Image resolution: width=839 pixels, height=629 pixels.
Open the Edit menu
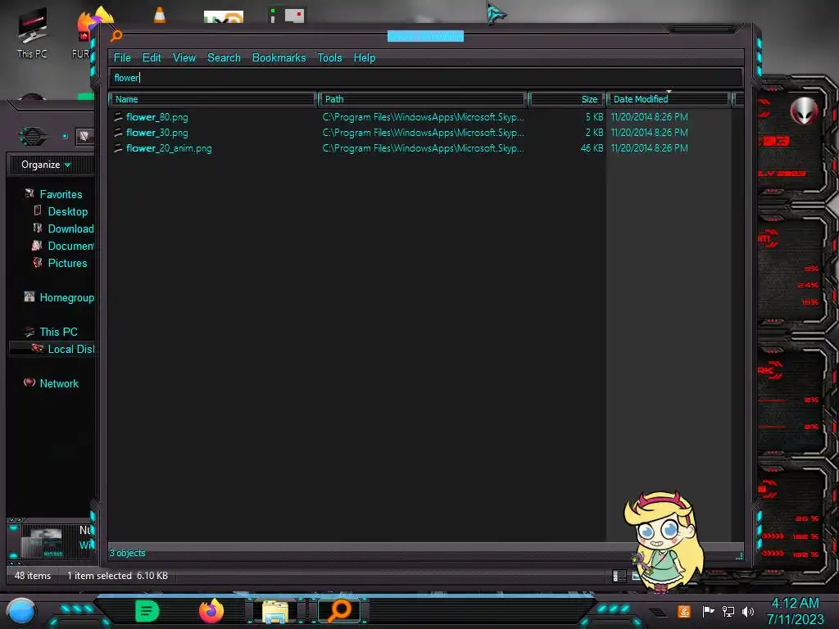click(152, 58)
